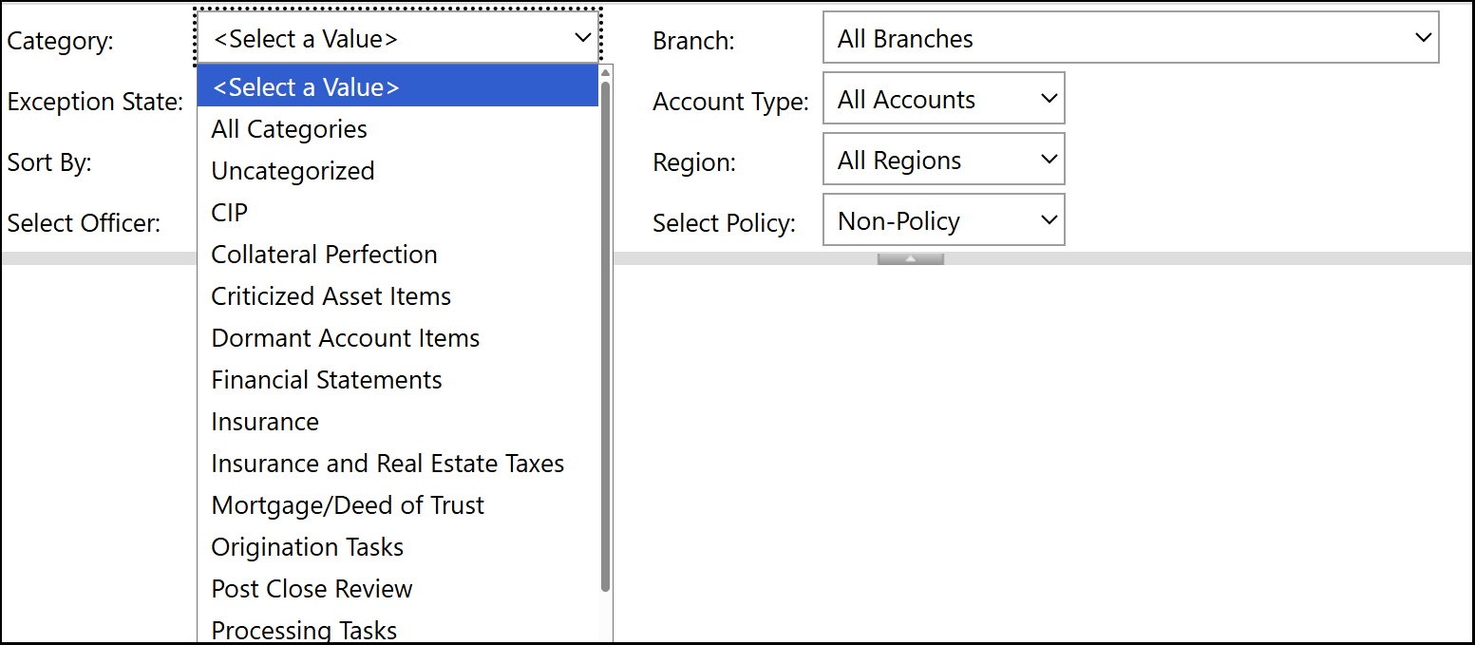Select Collateral Perfection option
The width and height of the screenshot is (1475, 645).
pos(324,255)
